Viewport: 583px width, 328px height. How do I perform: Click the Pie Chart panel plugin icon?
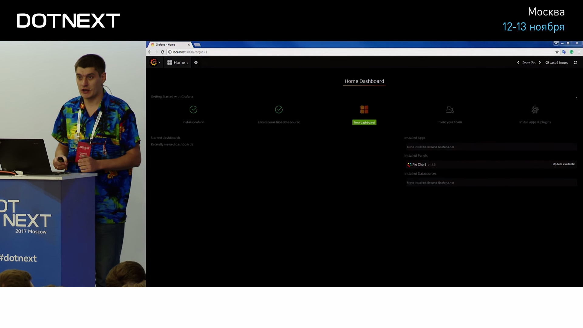tap(409, 164)
